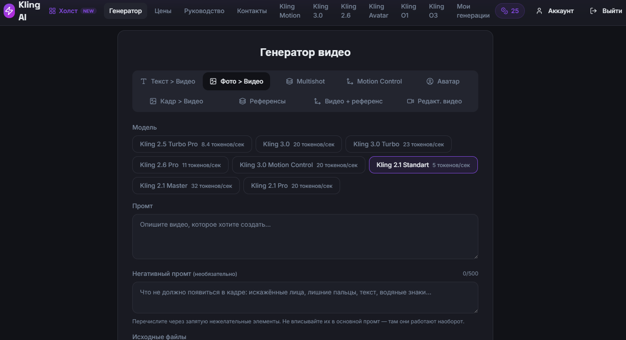Switch to the Редакт. видео tab

434,101
